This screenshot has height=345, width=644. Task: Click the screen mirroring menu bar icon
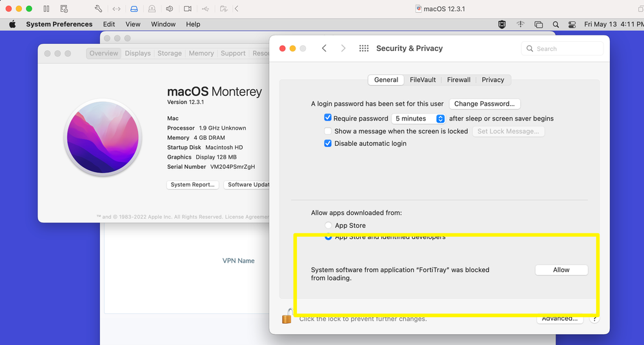click(x=538, y=25)
